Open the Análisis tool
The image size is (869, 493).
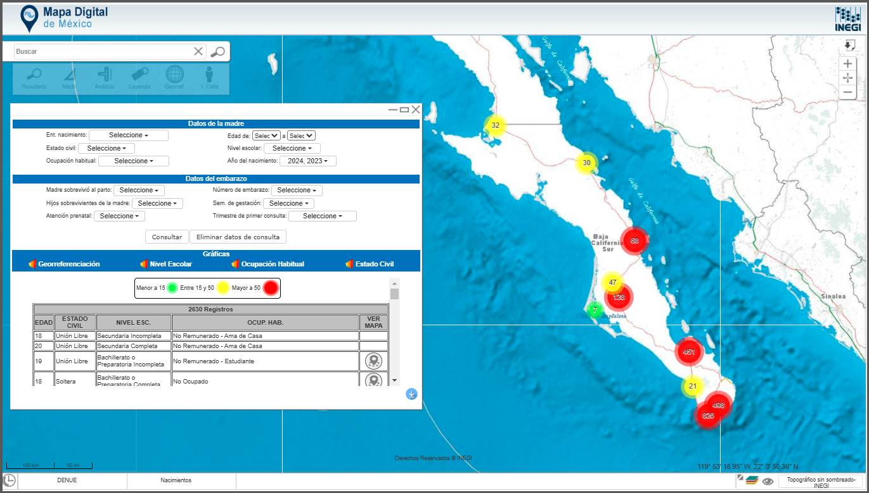tap(105, 78)
